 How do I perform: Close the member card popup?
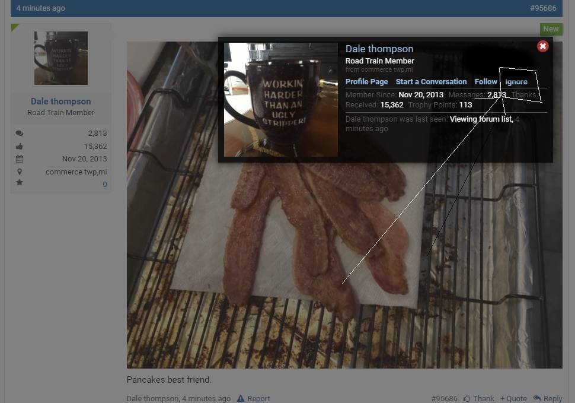(542, 46)
